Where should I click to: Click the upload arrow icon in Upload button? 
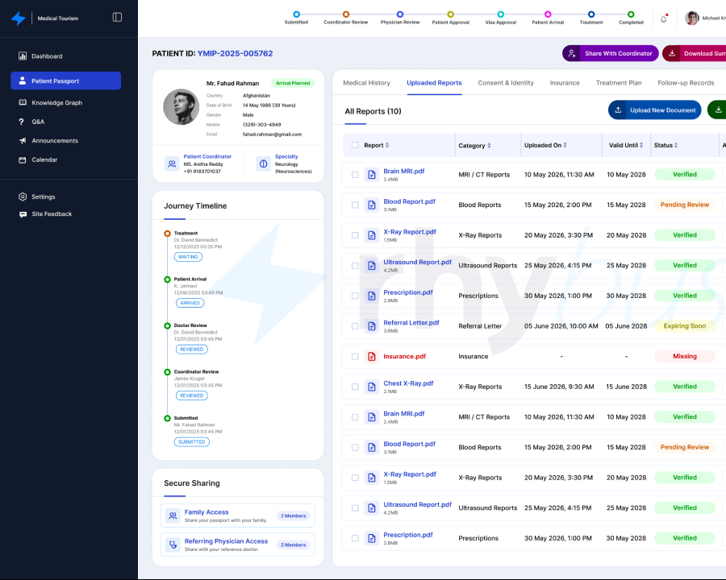pos(618,110)
